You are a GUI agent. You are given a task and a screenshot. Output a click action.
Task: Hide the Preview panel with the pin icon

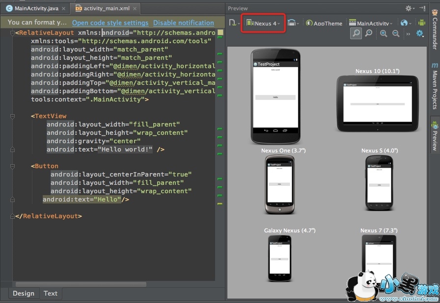coord(422,8)
